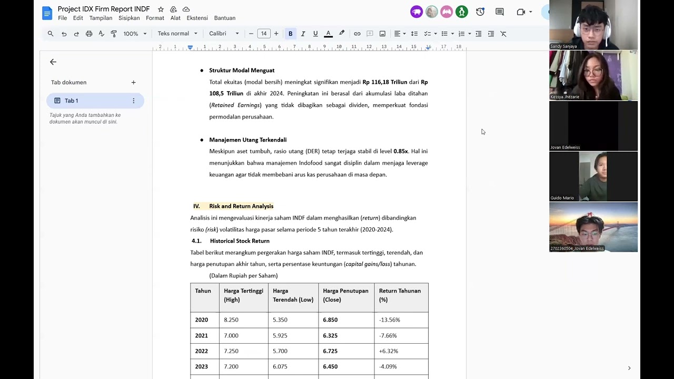Open the Format menu
The height and width of the screenshot is (379, 674).
[155, 18]
